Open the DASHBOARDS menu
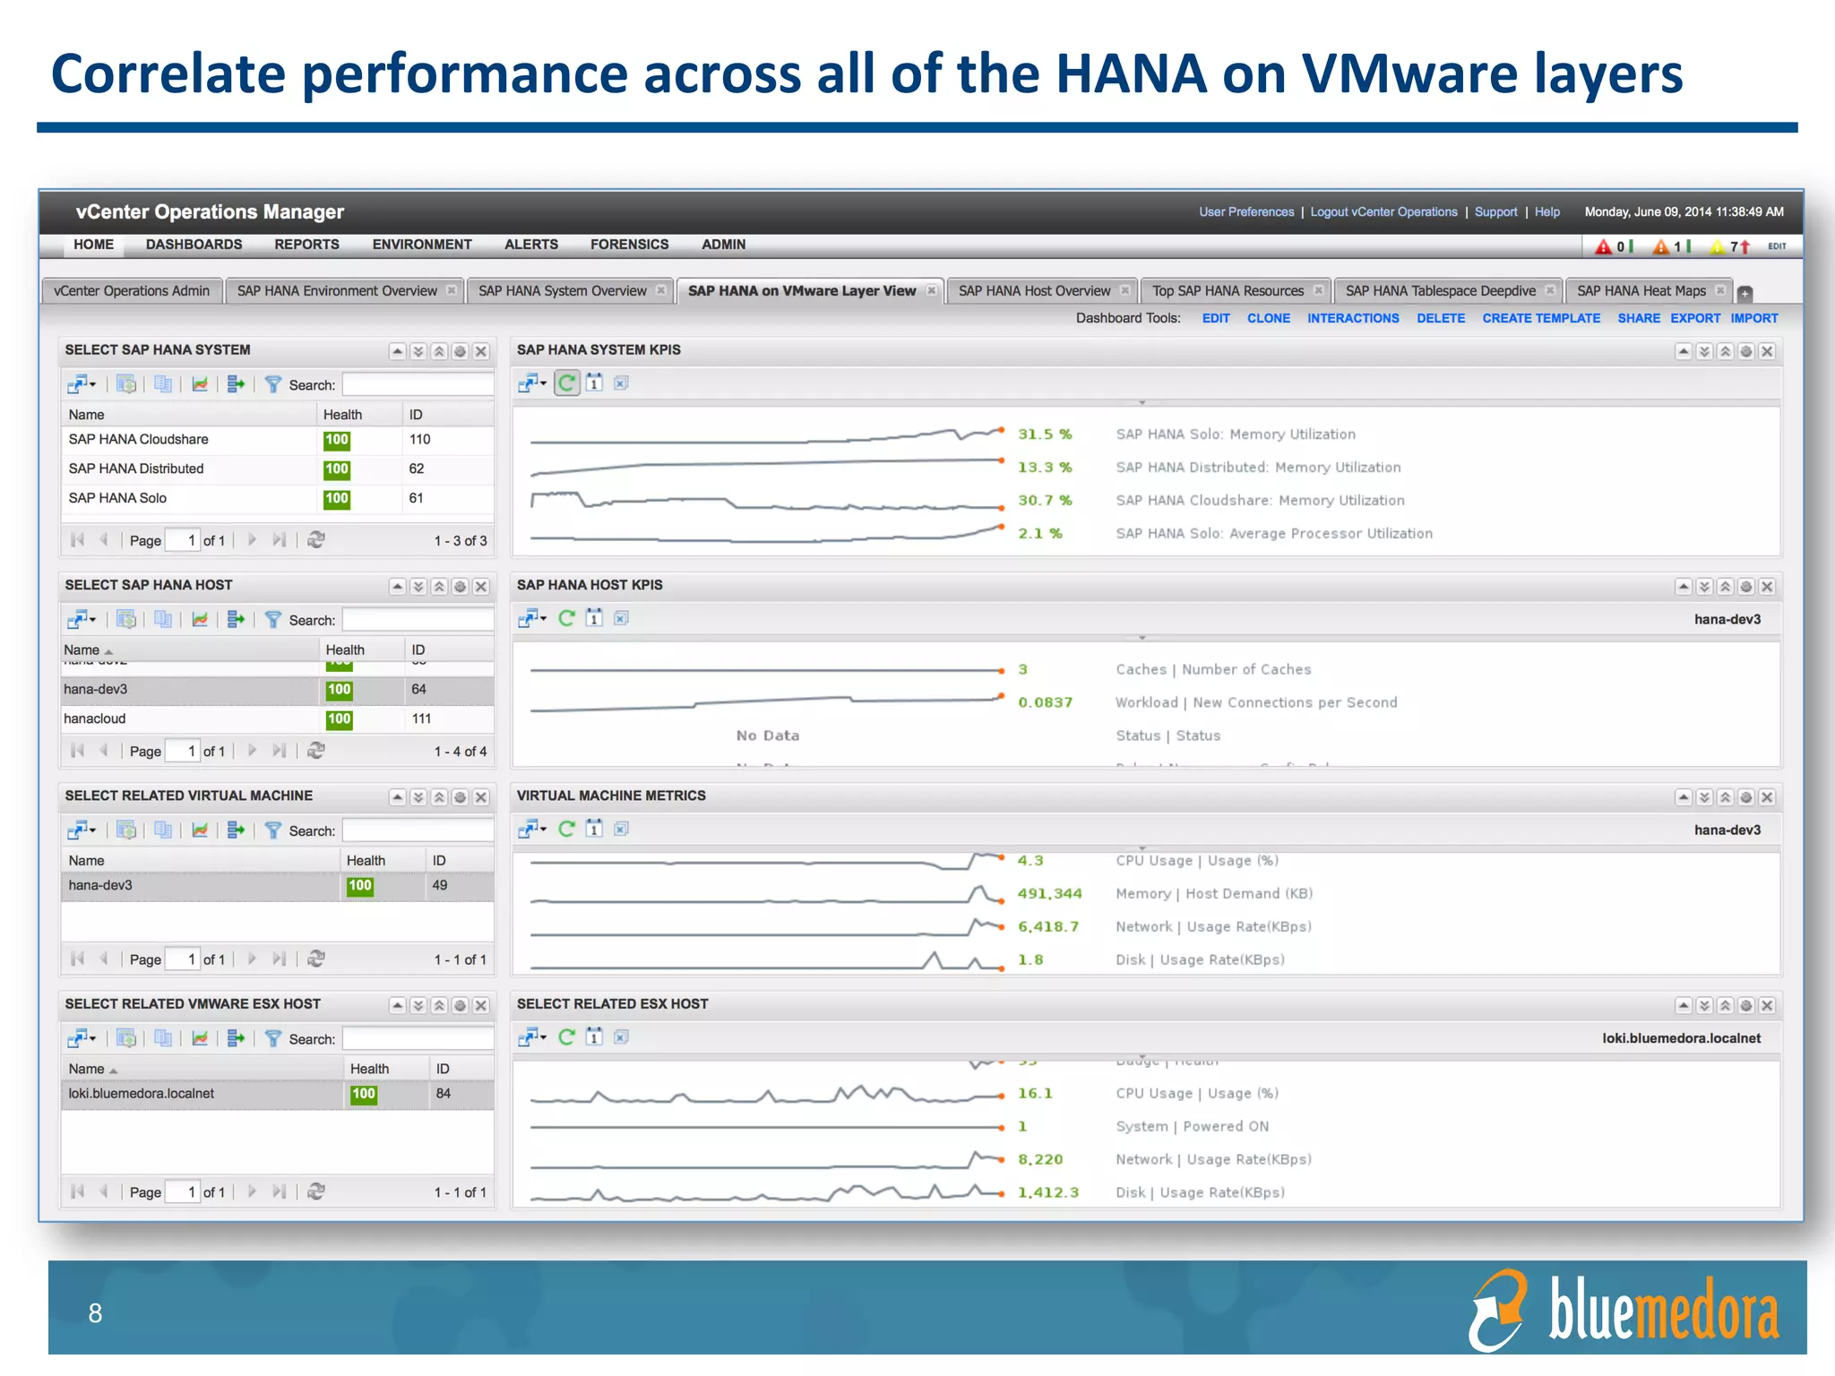 [x=194, y=245]
